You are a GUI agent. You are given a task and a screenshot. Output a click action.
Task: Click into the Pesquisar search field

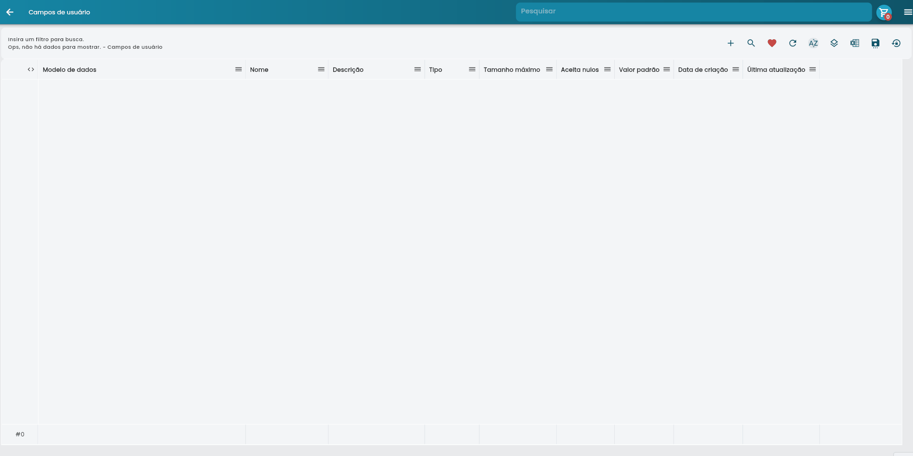(693, 11)
